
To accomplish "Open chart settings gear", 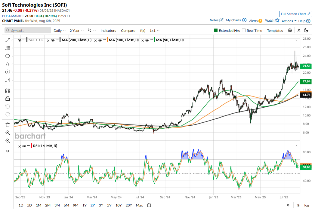I will point(290,30).
